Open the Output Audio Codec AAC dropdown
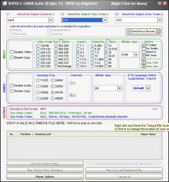Image resolution: width=169 pixels, height=182 pixels. point(159,20)
